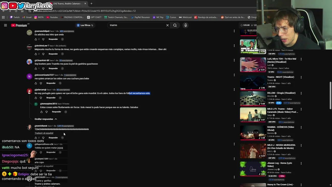332x187 pixels.
Task: Open @nicocerrizuela7237 purple N avatar
Action: (x=29, y=77)
